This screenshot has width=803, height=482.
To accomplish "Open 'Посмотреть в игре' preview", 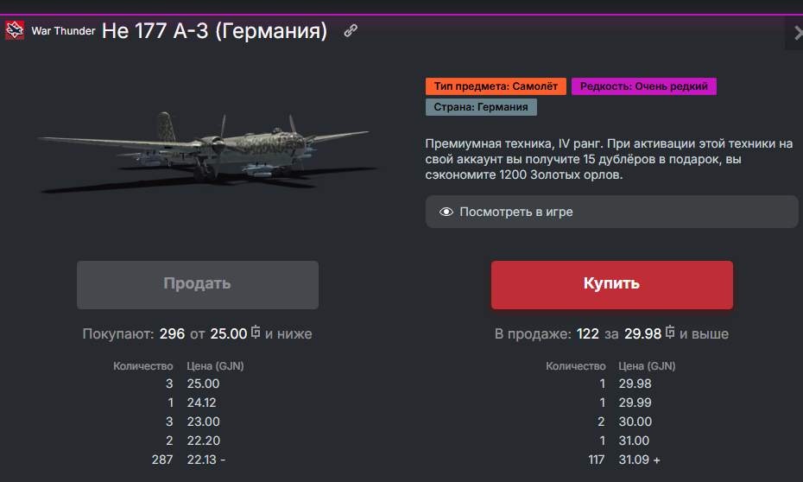I will click(x=611, y=212).
